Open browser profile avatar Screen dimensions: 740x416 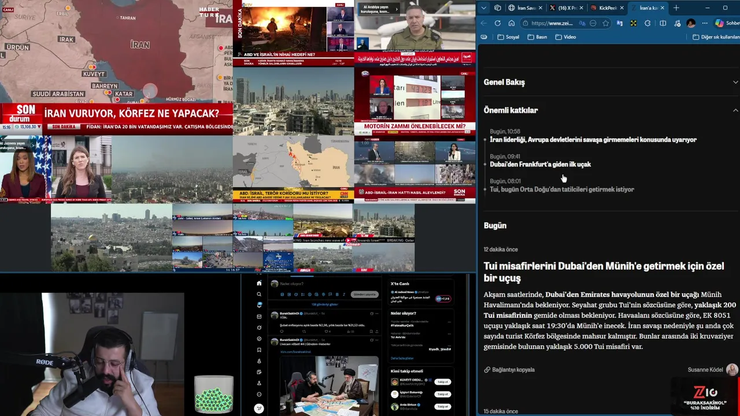pyautogui.click(x=691, y=23)
